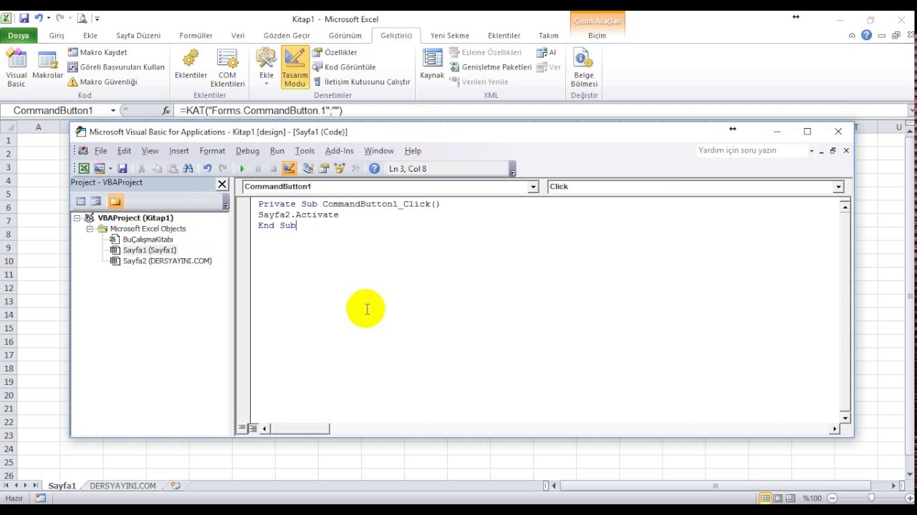The image size is (917, 515).
Task: Open the Tools menu in VBA editor
Action: 304,151
